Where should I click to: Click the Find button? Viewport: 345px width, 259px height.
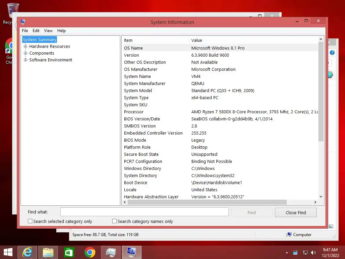[251, 212]
